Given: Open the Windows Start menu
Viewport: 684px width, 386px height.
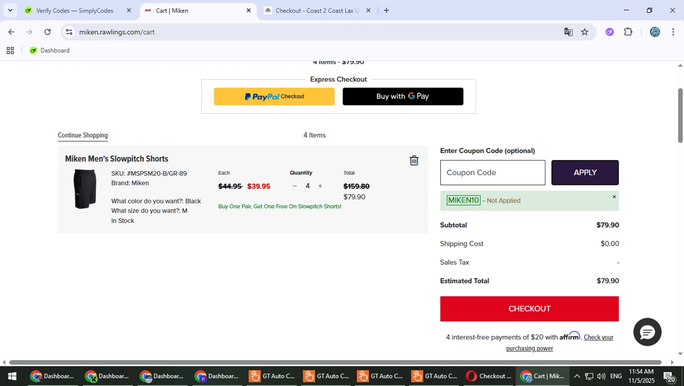Looking at the screenshot, I should [12, 376].
